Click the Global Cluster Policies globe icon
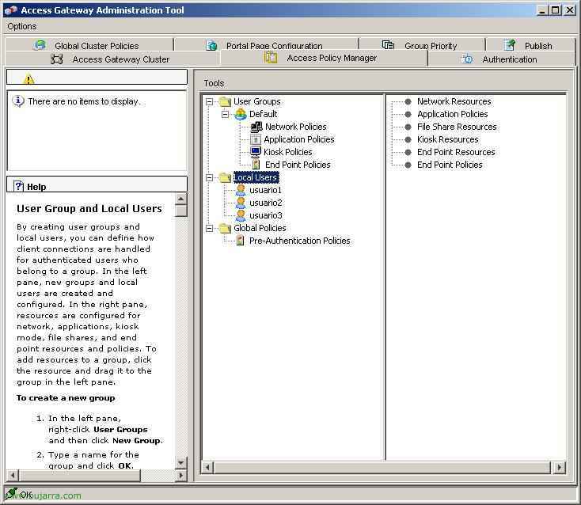Image resolution: width=581 pixels, height=505 pixels. coord(40,45)
